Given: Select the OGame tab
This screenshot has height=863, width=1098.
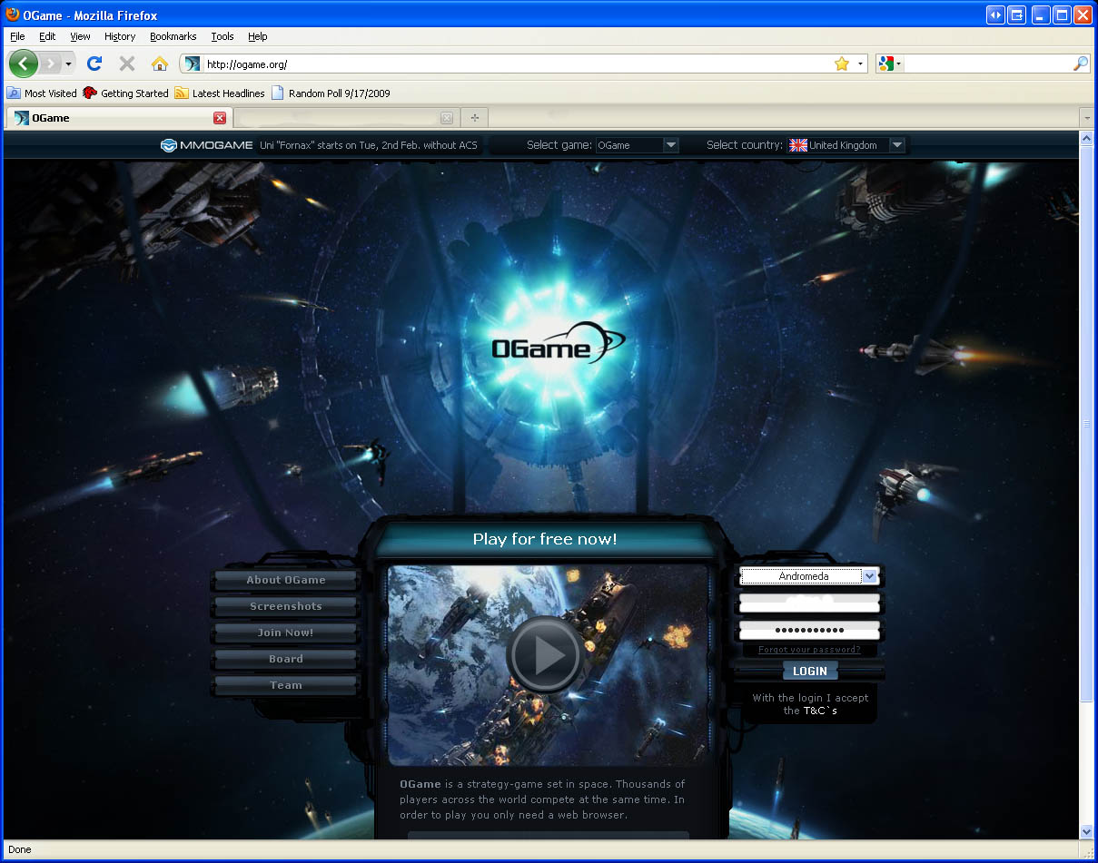Looking at the screenshot, I should (x=118, y=118).
